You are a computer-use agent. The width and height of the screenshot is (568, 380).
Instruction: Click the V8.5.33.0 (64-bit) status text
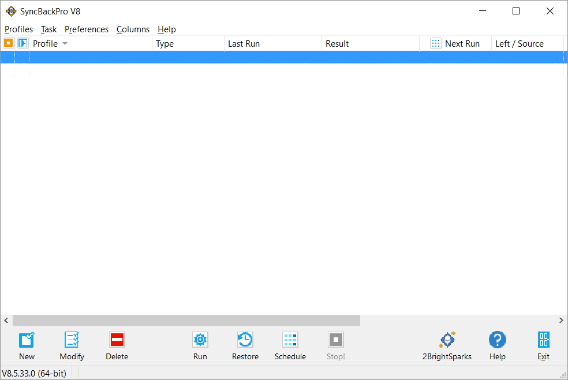(x=34, y=374)
